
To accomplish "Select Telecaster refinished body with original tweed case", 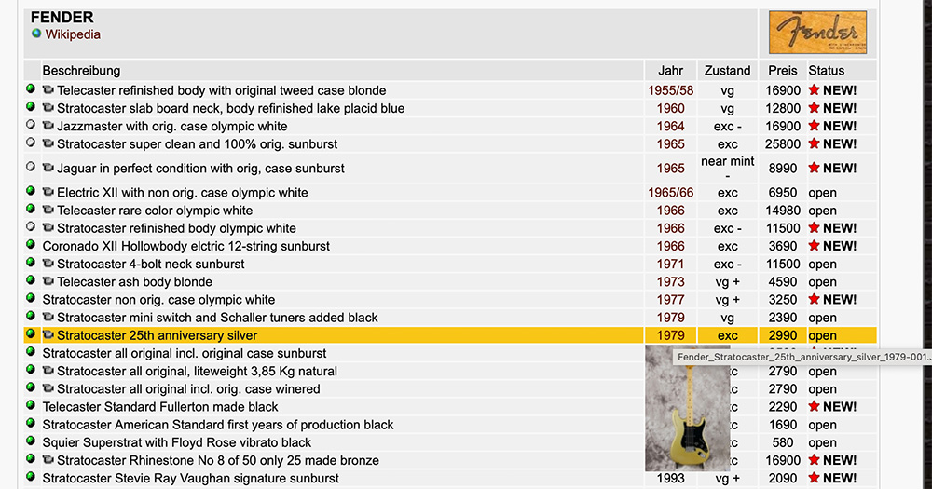I will pyautogui.click(x=221, y=91).
